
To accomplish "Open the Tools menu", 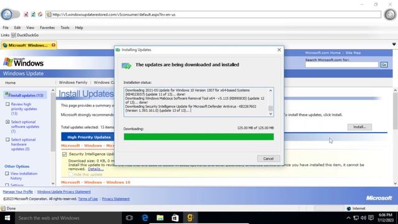I will [x=65, y=27].
